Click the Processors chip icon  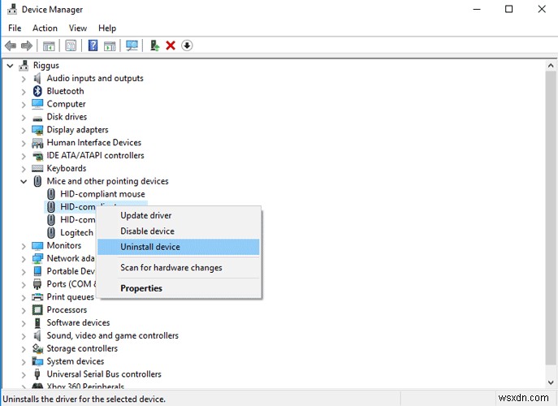click(37, 310)
